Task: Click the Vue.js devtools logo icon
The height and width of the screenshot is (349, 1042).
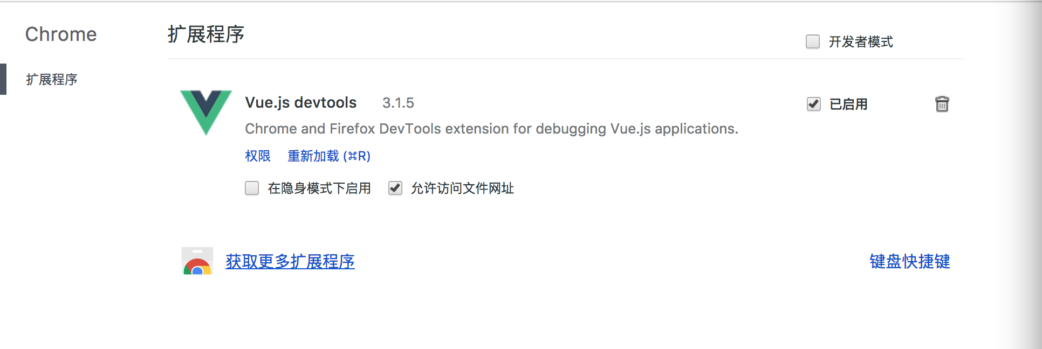Action: 206,111
